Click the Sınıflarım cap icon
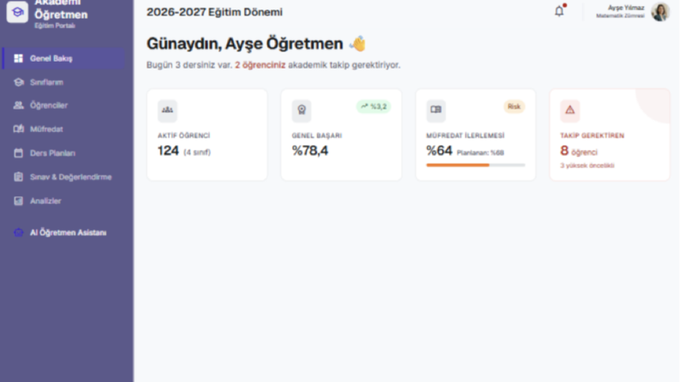This screenshot has width=680, height=382. (18, 82)
